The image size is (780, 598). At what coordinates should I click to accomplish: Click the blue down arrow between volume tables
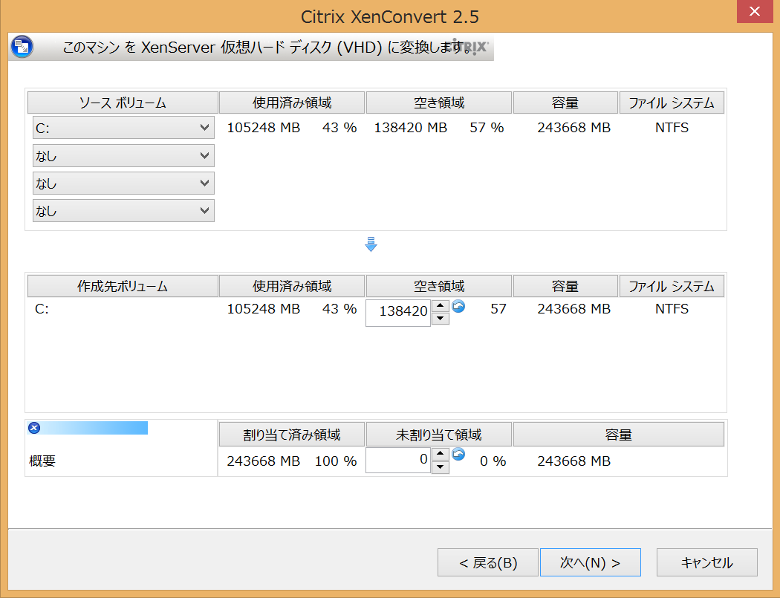coord(371,244)
